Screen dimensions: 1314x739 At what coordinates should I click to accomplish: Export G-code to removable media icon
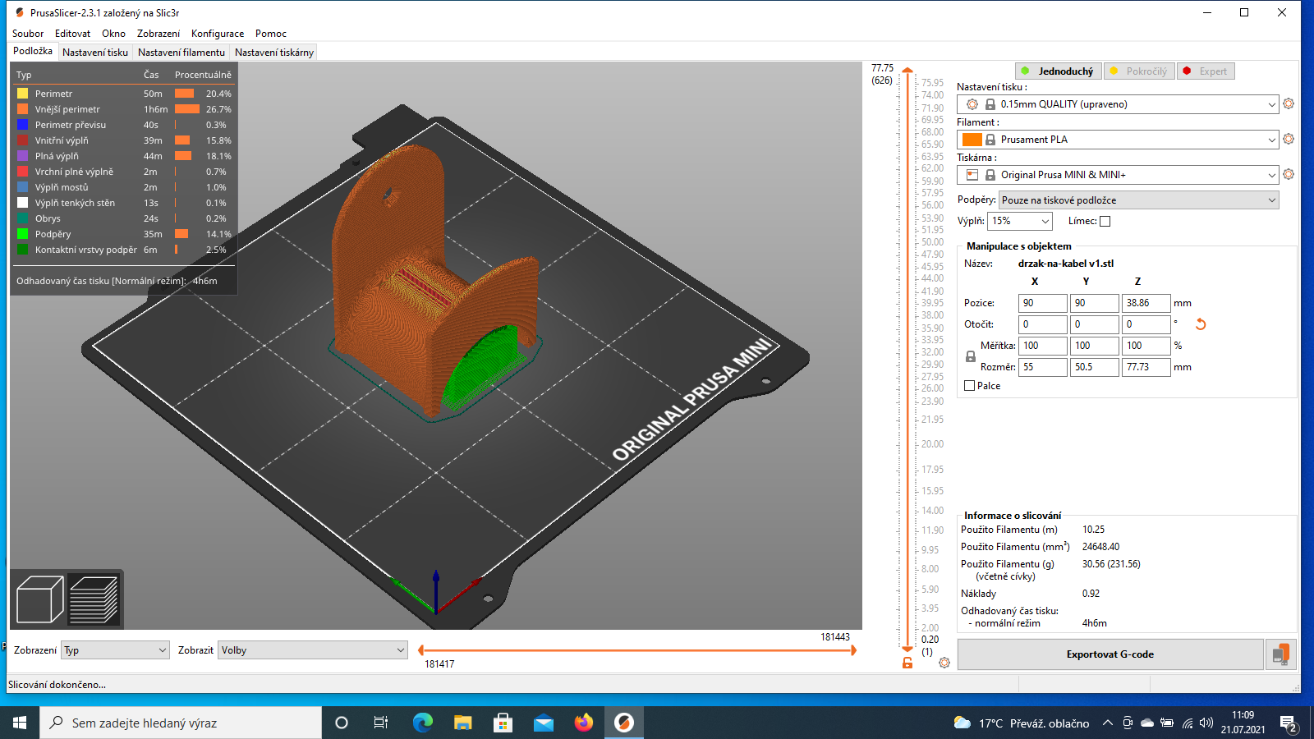point(1281,654)
